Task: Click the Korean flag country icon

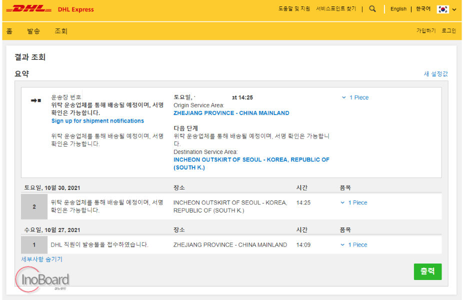Action: (442, 9)
